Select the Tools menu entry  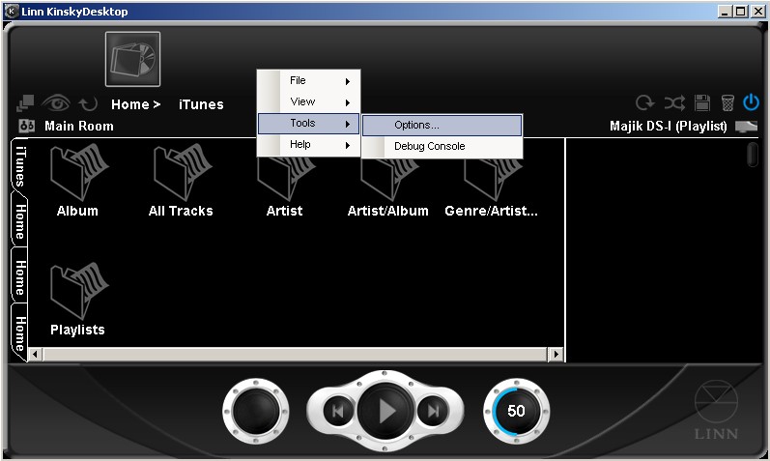pos(308,124)
